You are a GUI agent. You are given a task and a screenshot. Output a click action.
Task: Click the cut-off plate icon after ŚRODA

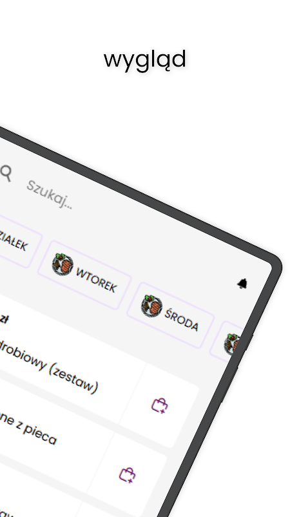click(233, 344)
